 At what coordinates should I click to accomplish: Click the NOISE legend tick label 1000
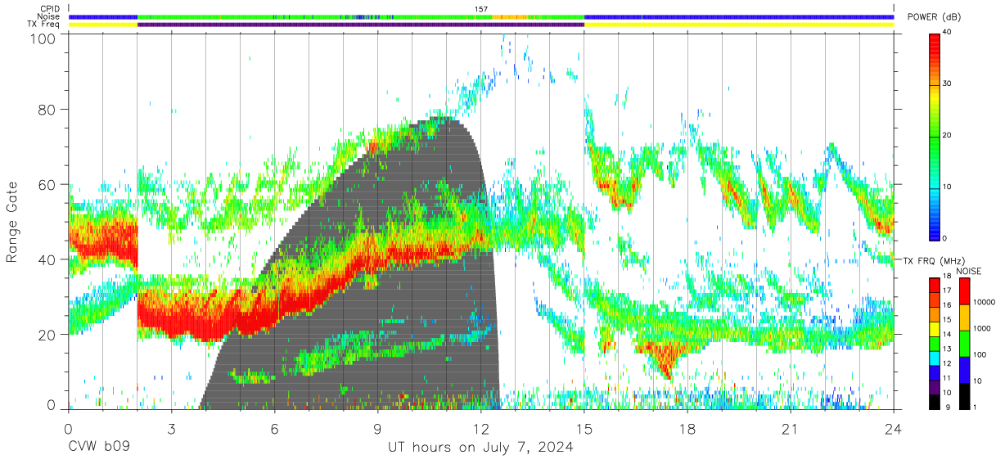[982, 330]
